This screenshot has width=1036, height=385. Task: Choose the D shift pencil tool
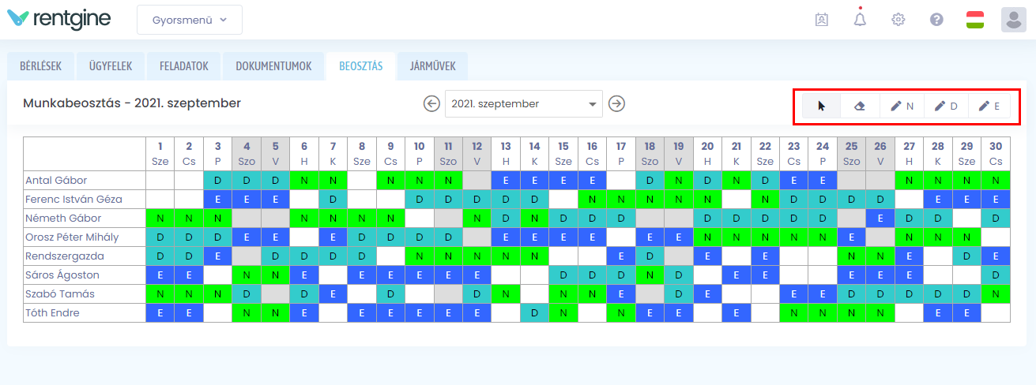pos(946,106)
